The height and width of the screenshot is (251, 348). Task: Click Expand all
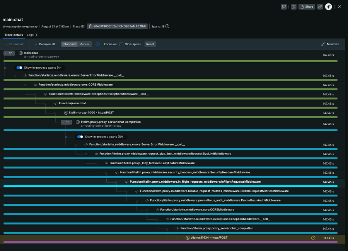click(14, 44)
